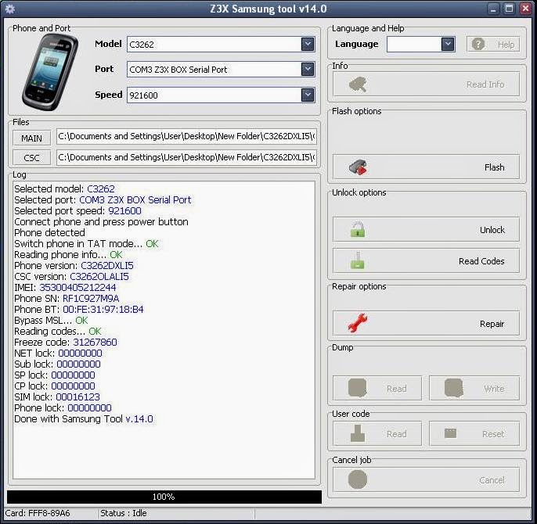This screenshot has height=524, width=537.
Task: Click the gear icon in title bar
Action: click(10, 9)
